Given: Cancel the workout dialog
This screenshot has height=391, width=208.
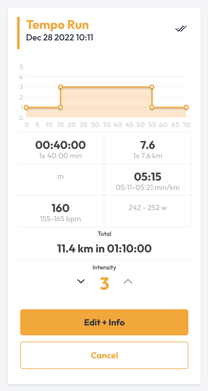Looking at the screenshot, I should [x=104, y=355].
